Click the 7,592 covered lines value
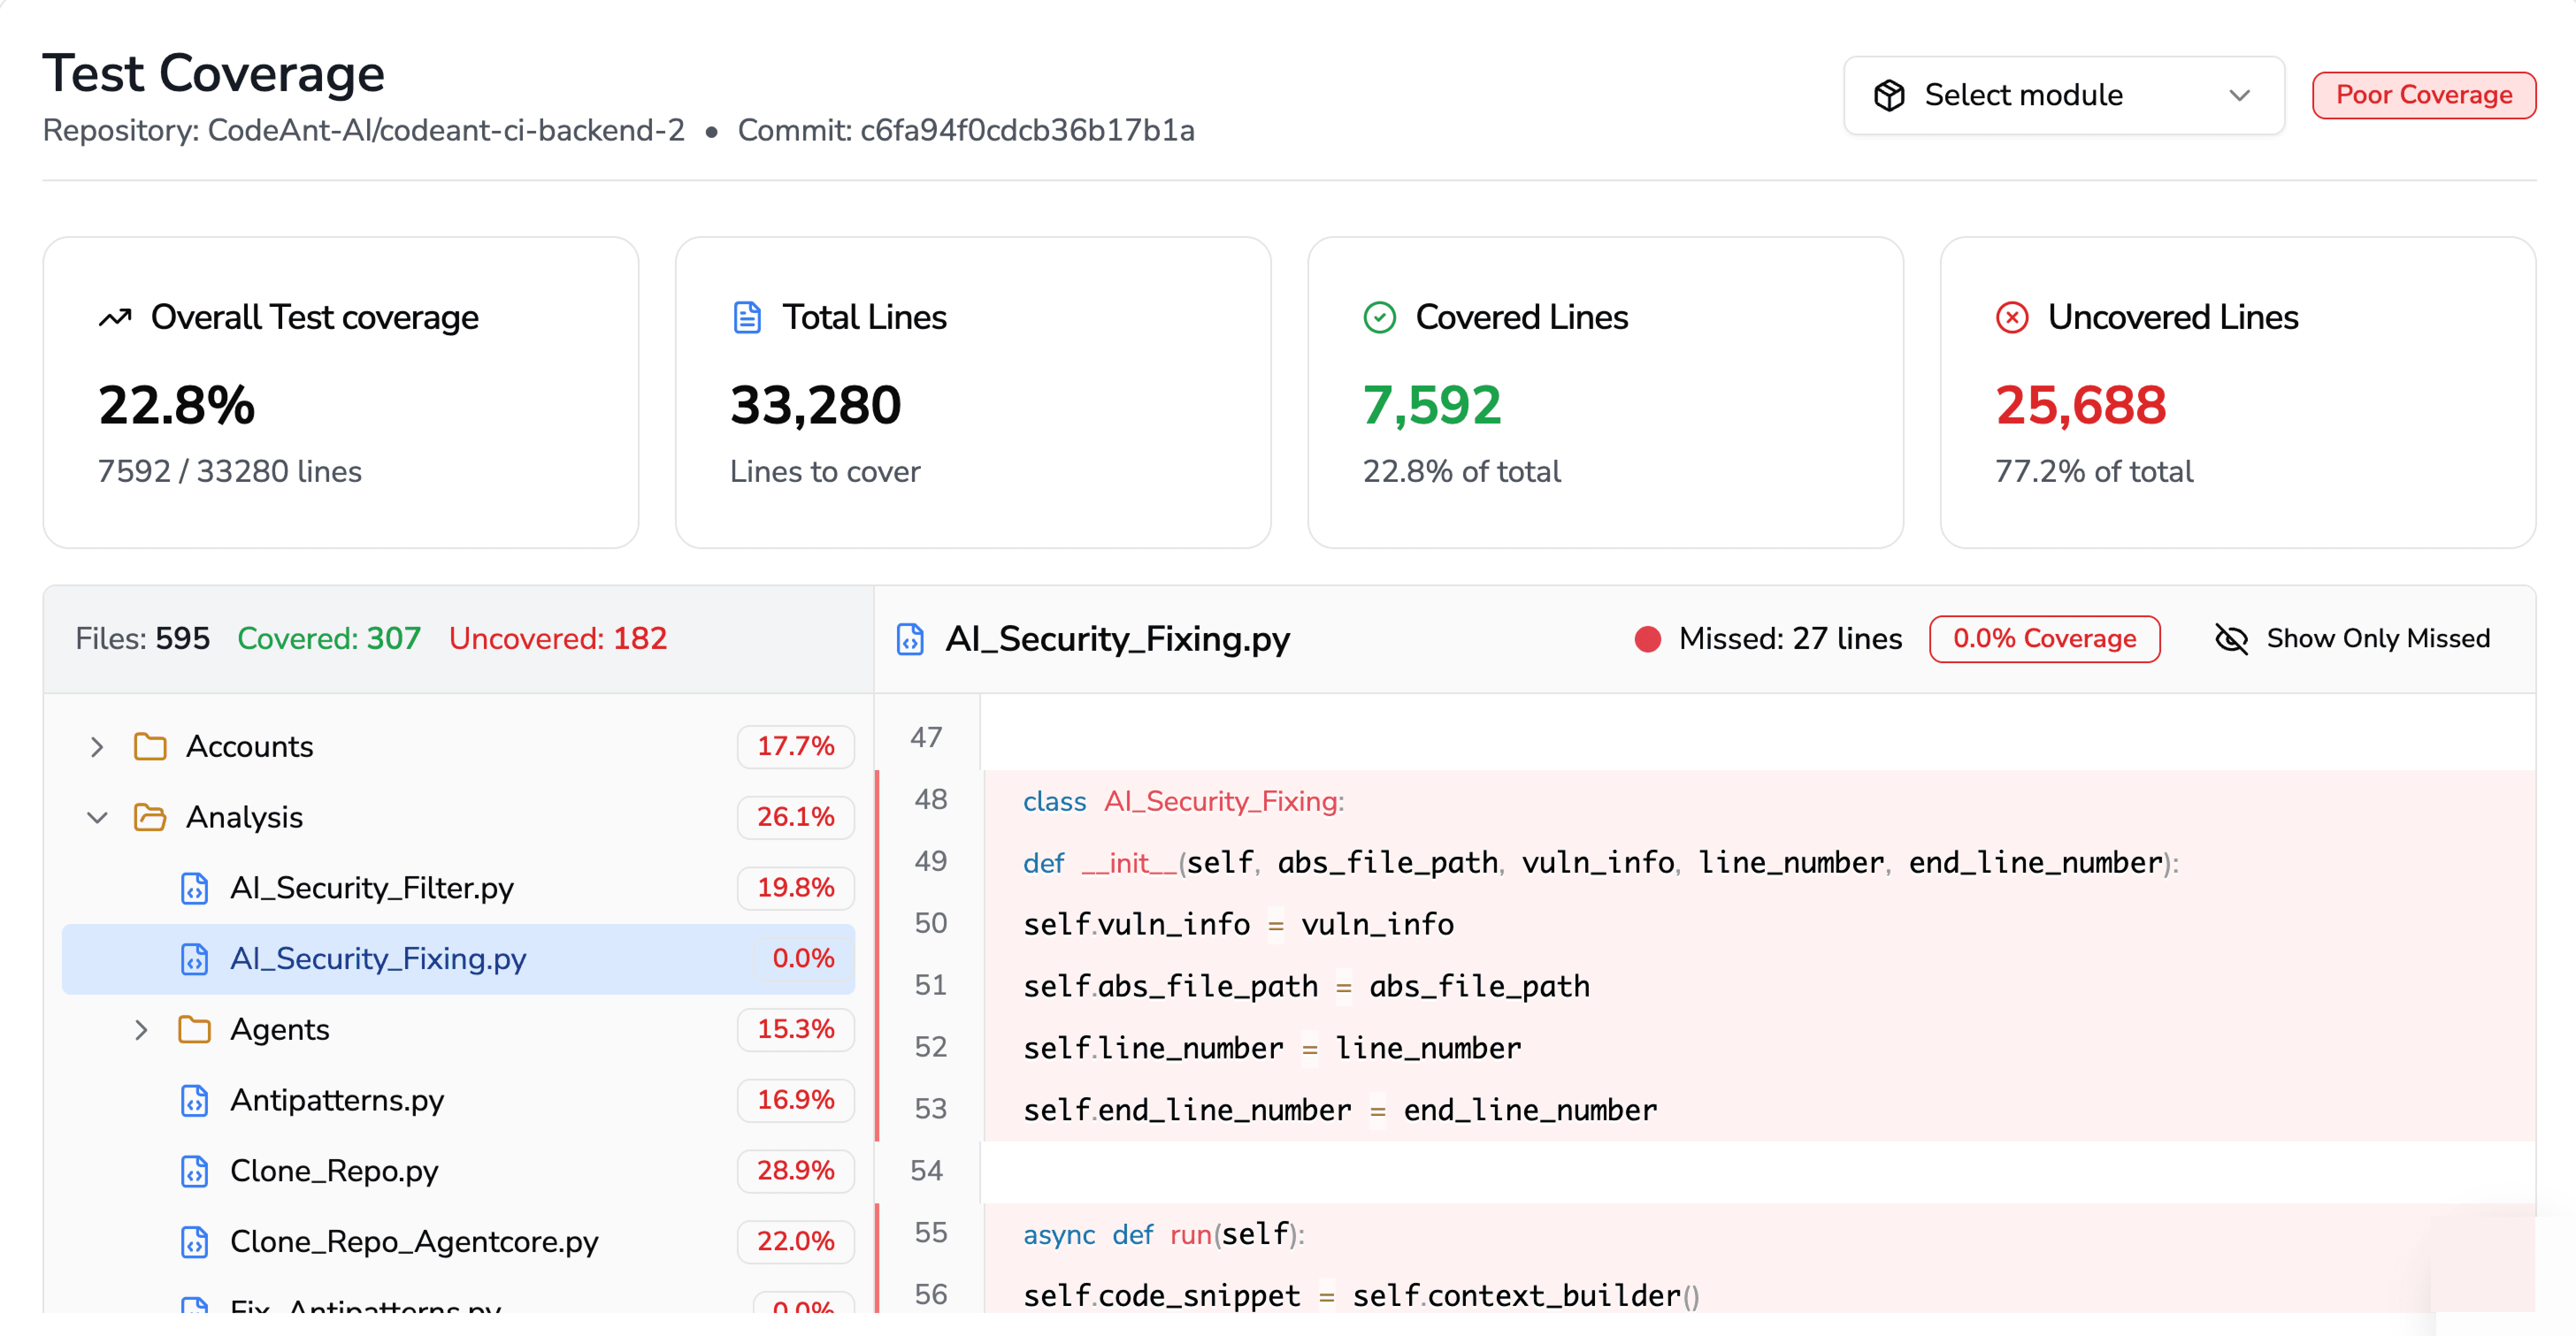Viewport: 2576px width, 1336px height. [1432, 406]
